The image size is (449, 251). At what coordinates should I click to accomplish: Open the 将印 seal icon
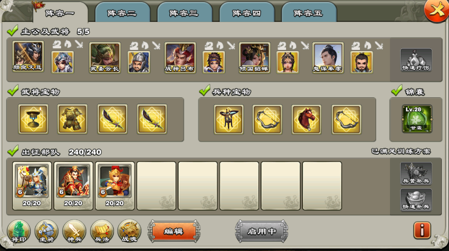19,232
